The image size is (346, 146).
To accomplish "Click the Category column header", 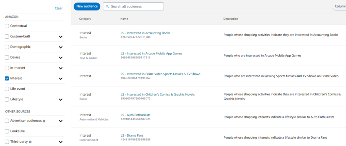I will 85,19.
